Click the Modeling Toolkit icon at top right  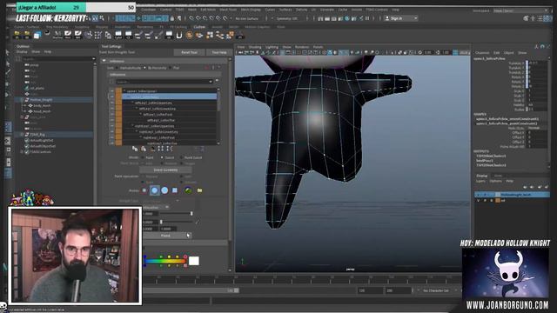pos(526,18)
